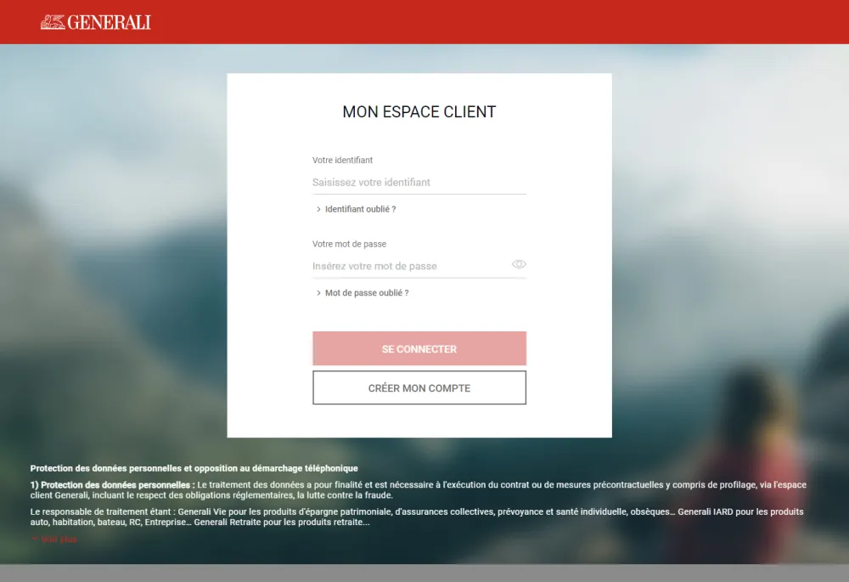
Task: Open the Identifiant oublié link
Action: click(x=356, y=209)
